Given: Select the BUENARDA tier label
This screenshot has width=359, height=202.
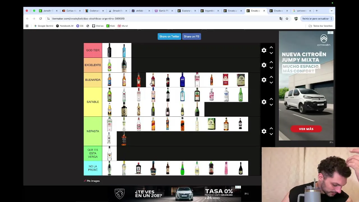Looking at the screenshot, I should (x=93, y=80).
